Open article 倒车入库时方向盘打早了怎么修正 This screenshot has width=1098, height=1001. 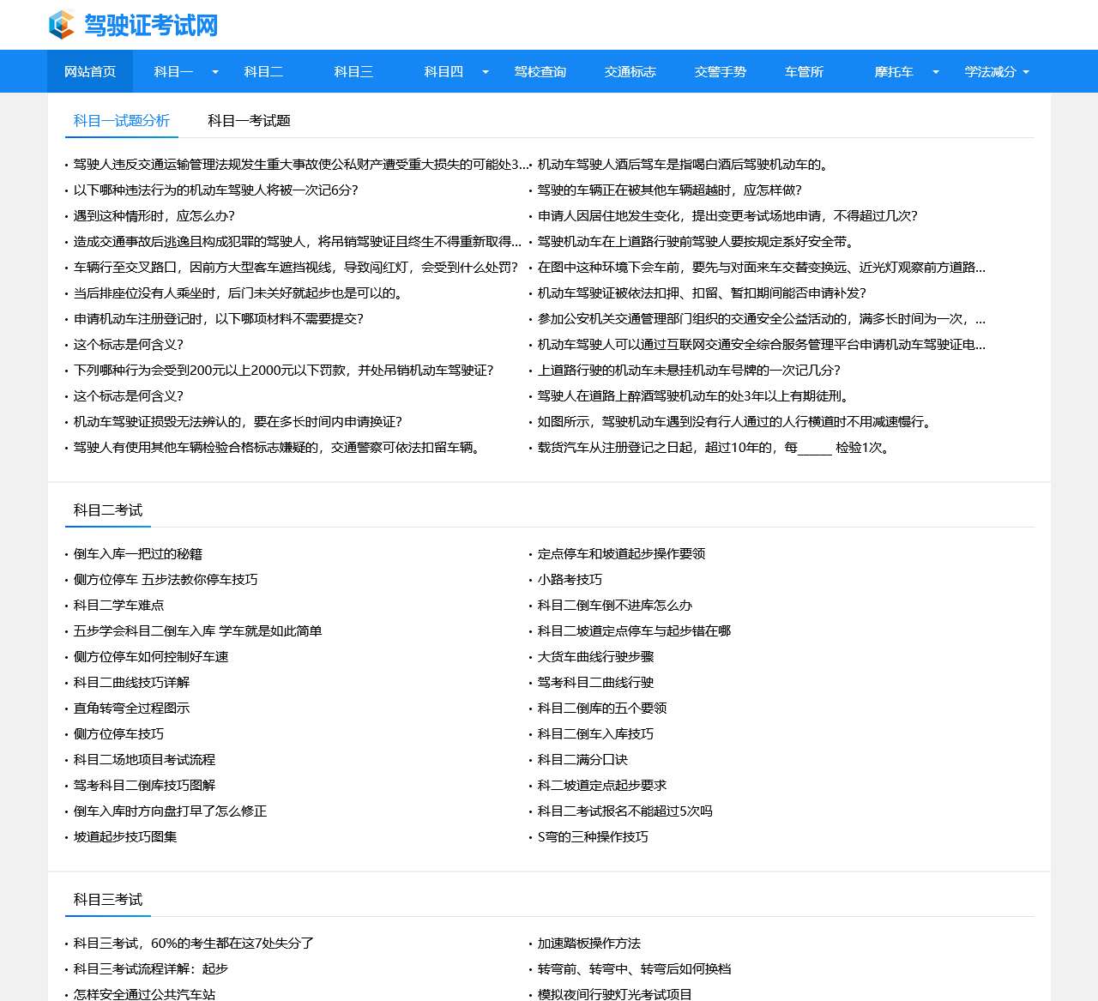click(x=170, y=811)
